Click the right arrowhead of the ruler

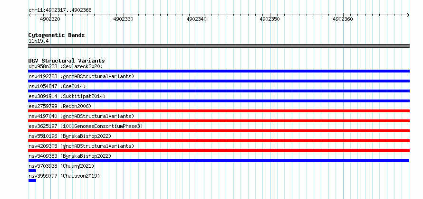point(408,15)
